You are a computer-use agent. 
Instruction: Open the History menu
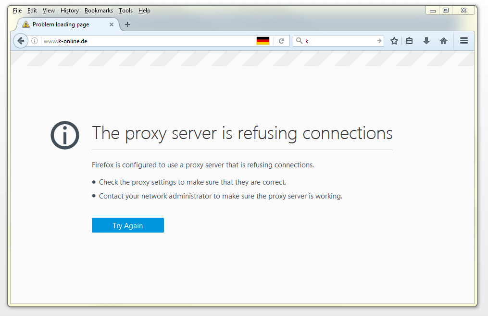point(69,11)
